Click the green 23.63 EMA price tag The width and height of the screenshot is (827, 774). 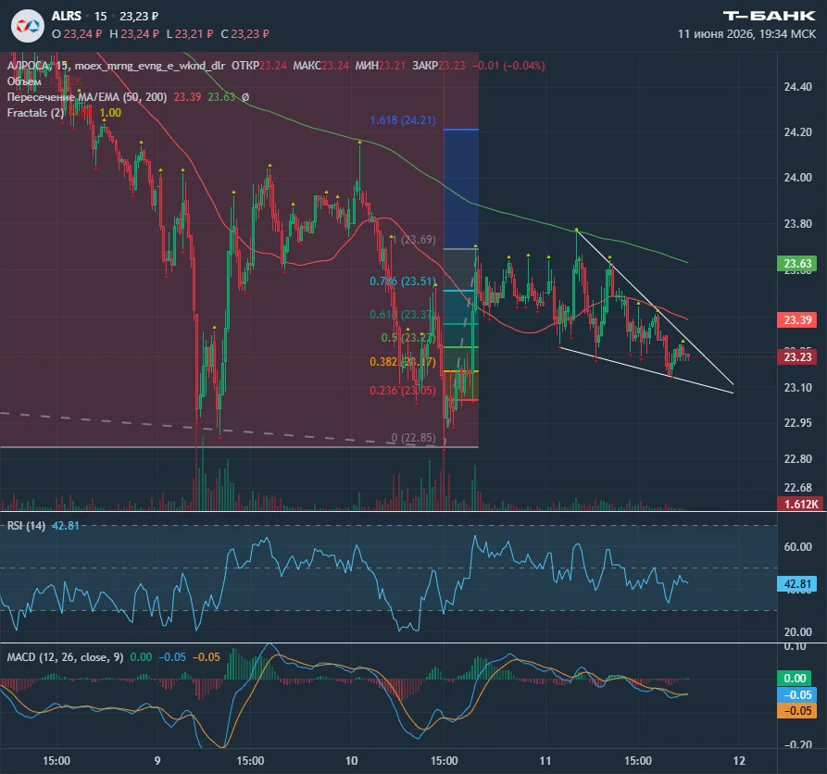click(797, 264)
